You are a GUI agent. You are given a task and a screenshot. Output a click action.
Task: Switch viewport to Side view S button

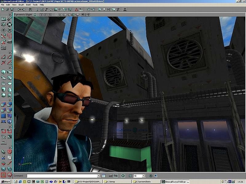tap(50, 15)
